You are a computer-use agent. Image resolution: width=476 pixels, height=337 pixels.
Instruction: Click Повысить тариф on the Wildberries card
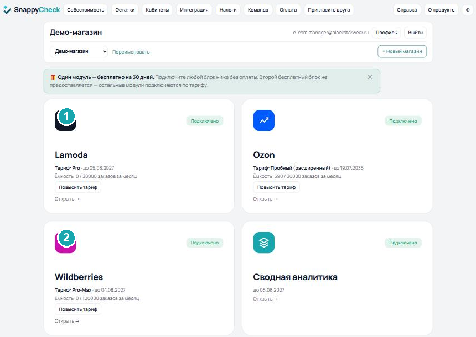pos(78,309)
